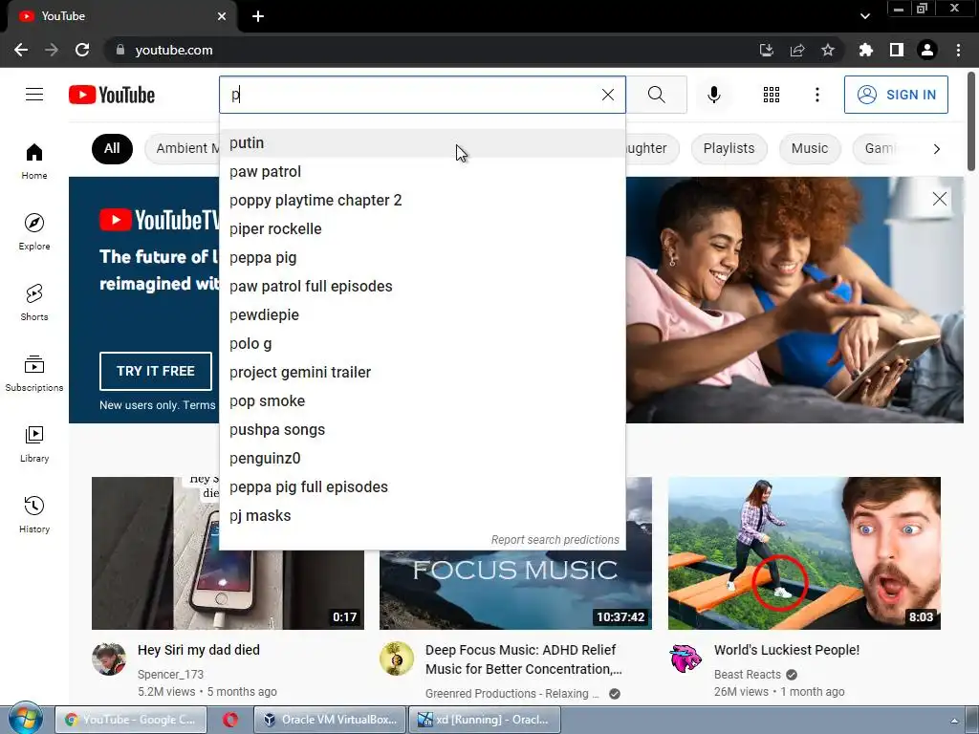
Task: Click the Opera icon in the taskbar
Action: point(230,720)
